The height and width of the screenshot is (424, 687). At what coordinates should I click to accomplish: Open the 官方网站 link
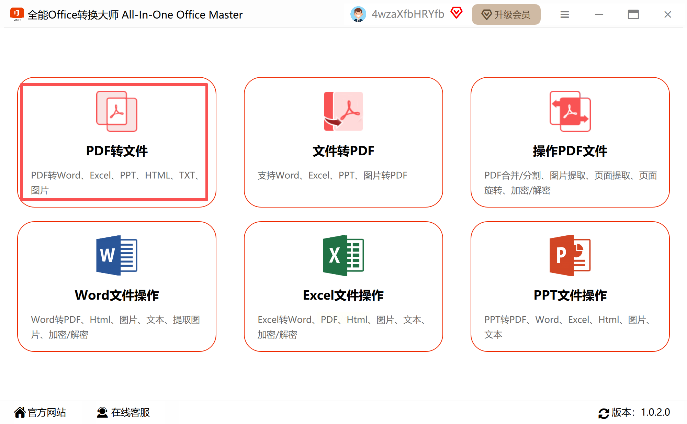(x=40, y=412)
